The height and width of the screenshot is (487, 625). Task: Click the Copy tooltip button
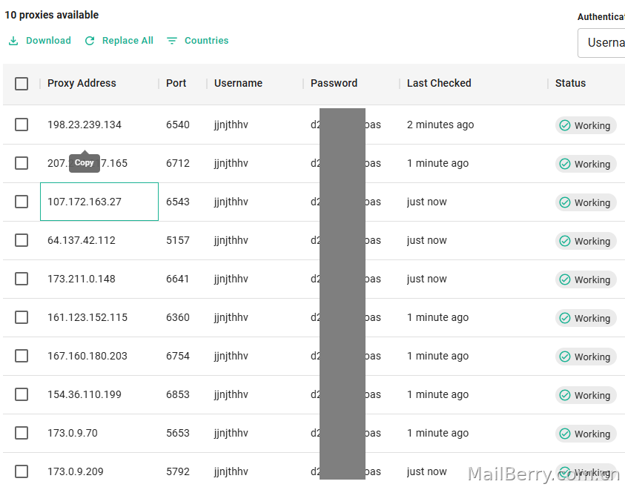pyautogui.click(x=84, y=162)
